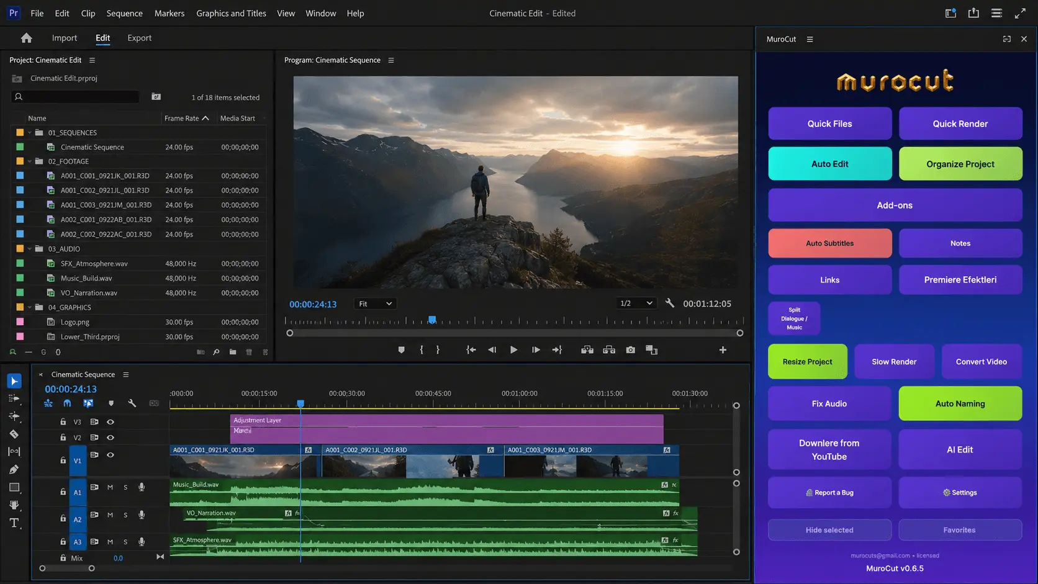Open the Project panel hamburger menu
This screenshot has width=1038, height=584.
tap(92, 60)
